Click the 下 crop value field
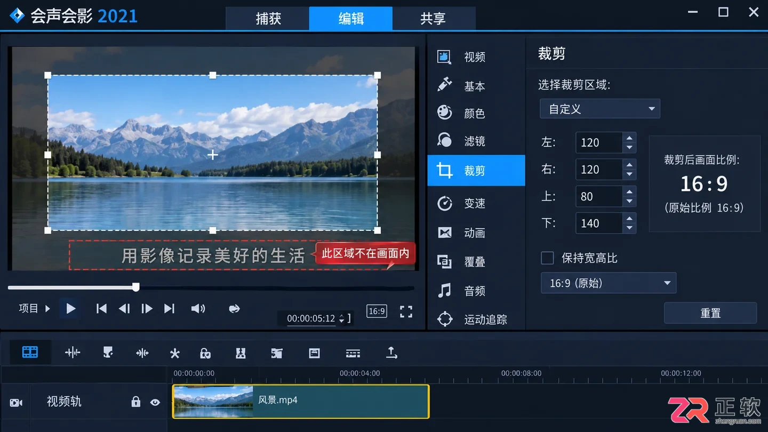 (599, 223)
